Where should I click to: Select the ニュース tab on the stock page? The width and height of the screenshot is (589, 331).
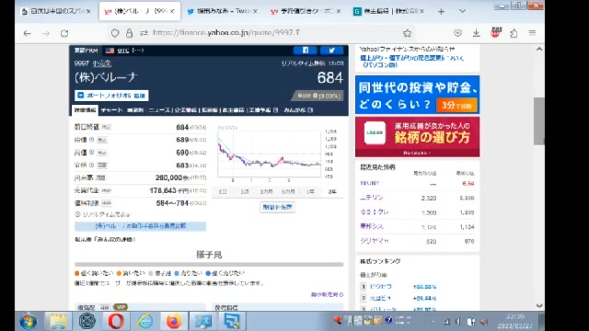tap(159, 110)
